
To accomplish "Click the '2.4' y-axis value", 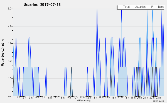I will [x=9, y=26].
